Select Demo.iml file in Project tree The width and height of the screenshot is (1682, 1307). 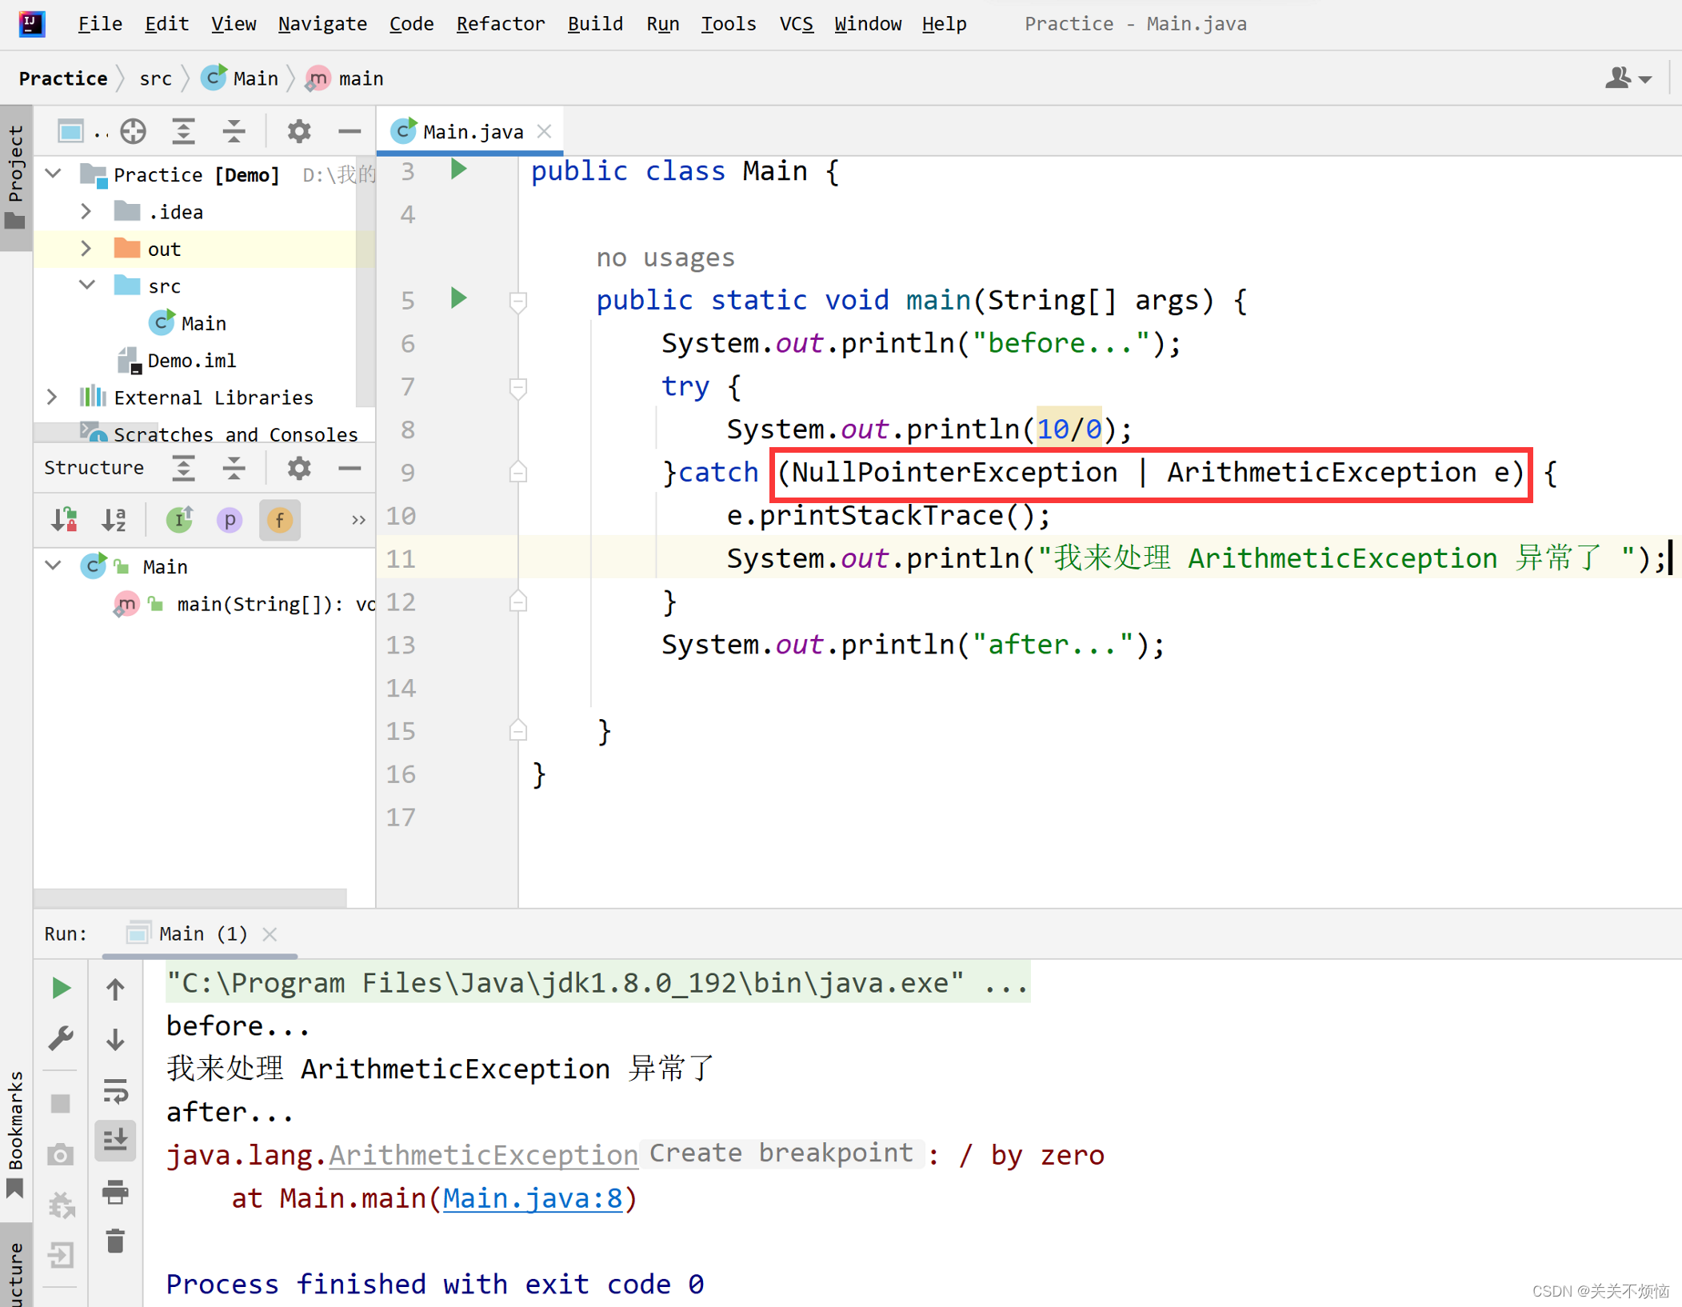coord(191,360)
